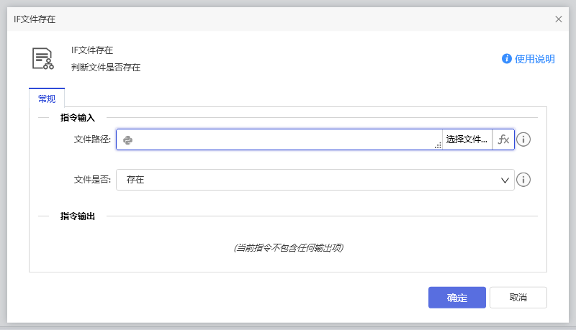Expand the 文件是否 dropdown arrow

pos(505,180)
